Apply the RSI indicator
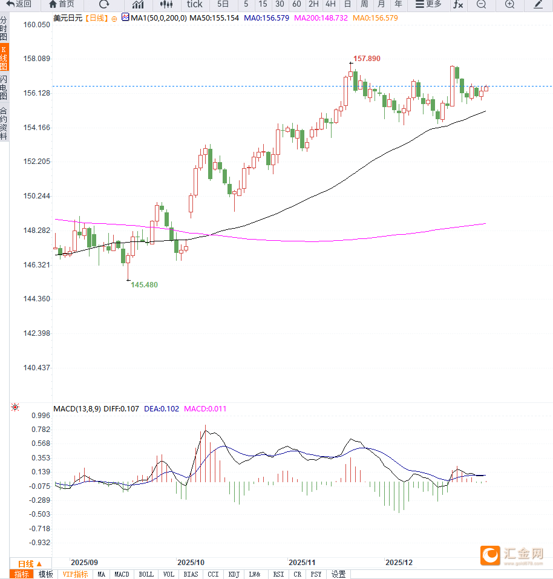Image resolution: width=553 pixels, height=579 pixels. tap(278, 574)
